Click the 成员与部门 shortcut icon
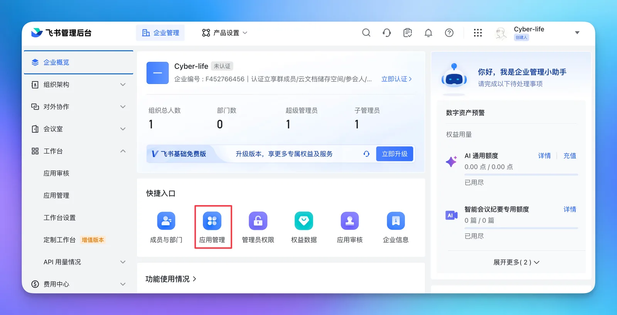This screenshot has height=315, width=617. pyautogui.click(x=166, y=221)
